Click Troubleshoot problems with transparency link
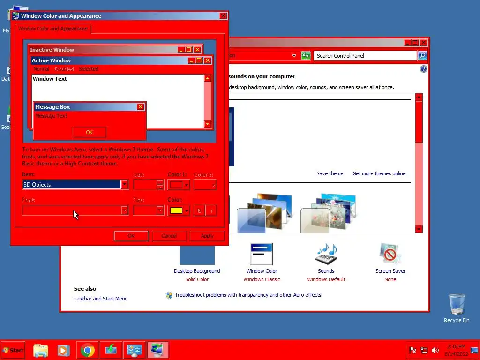 coord(248,295)
